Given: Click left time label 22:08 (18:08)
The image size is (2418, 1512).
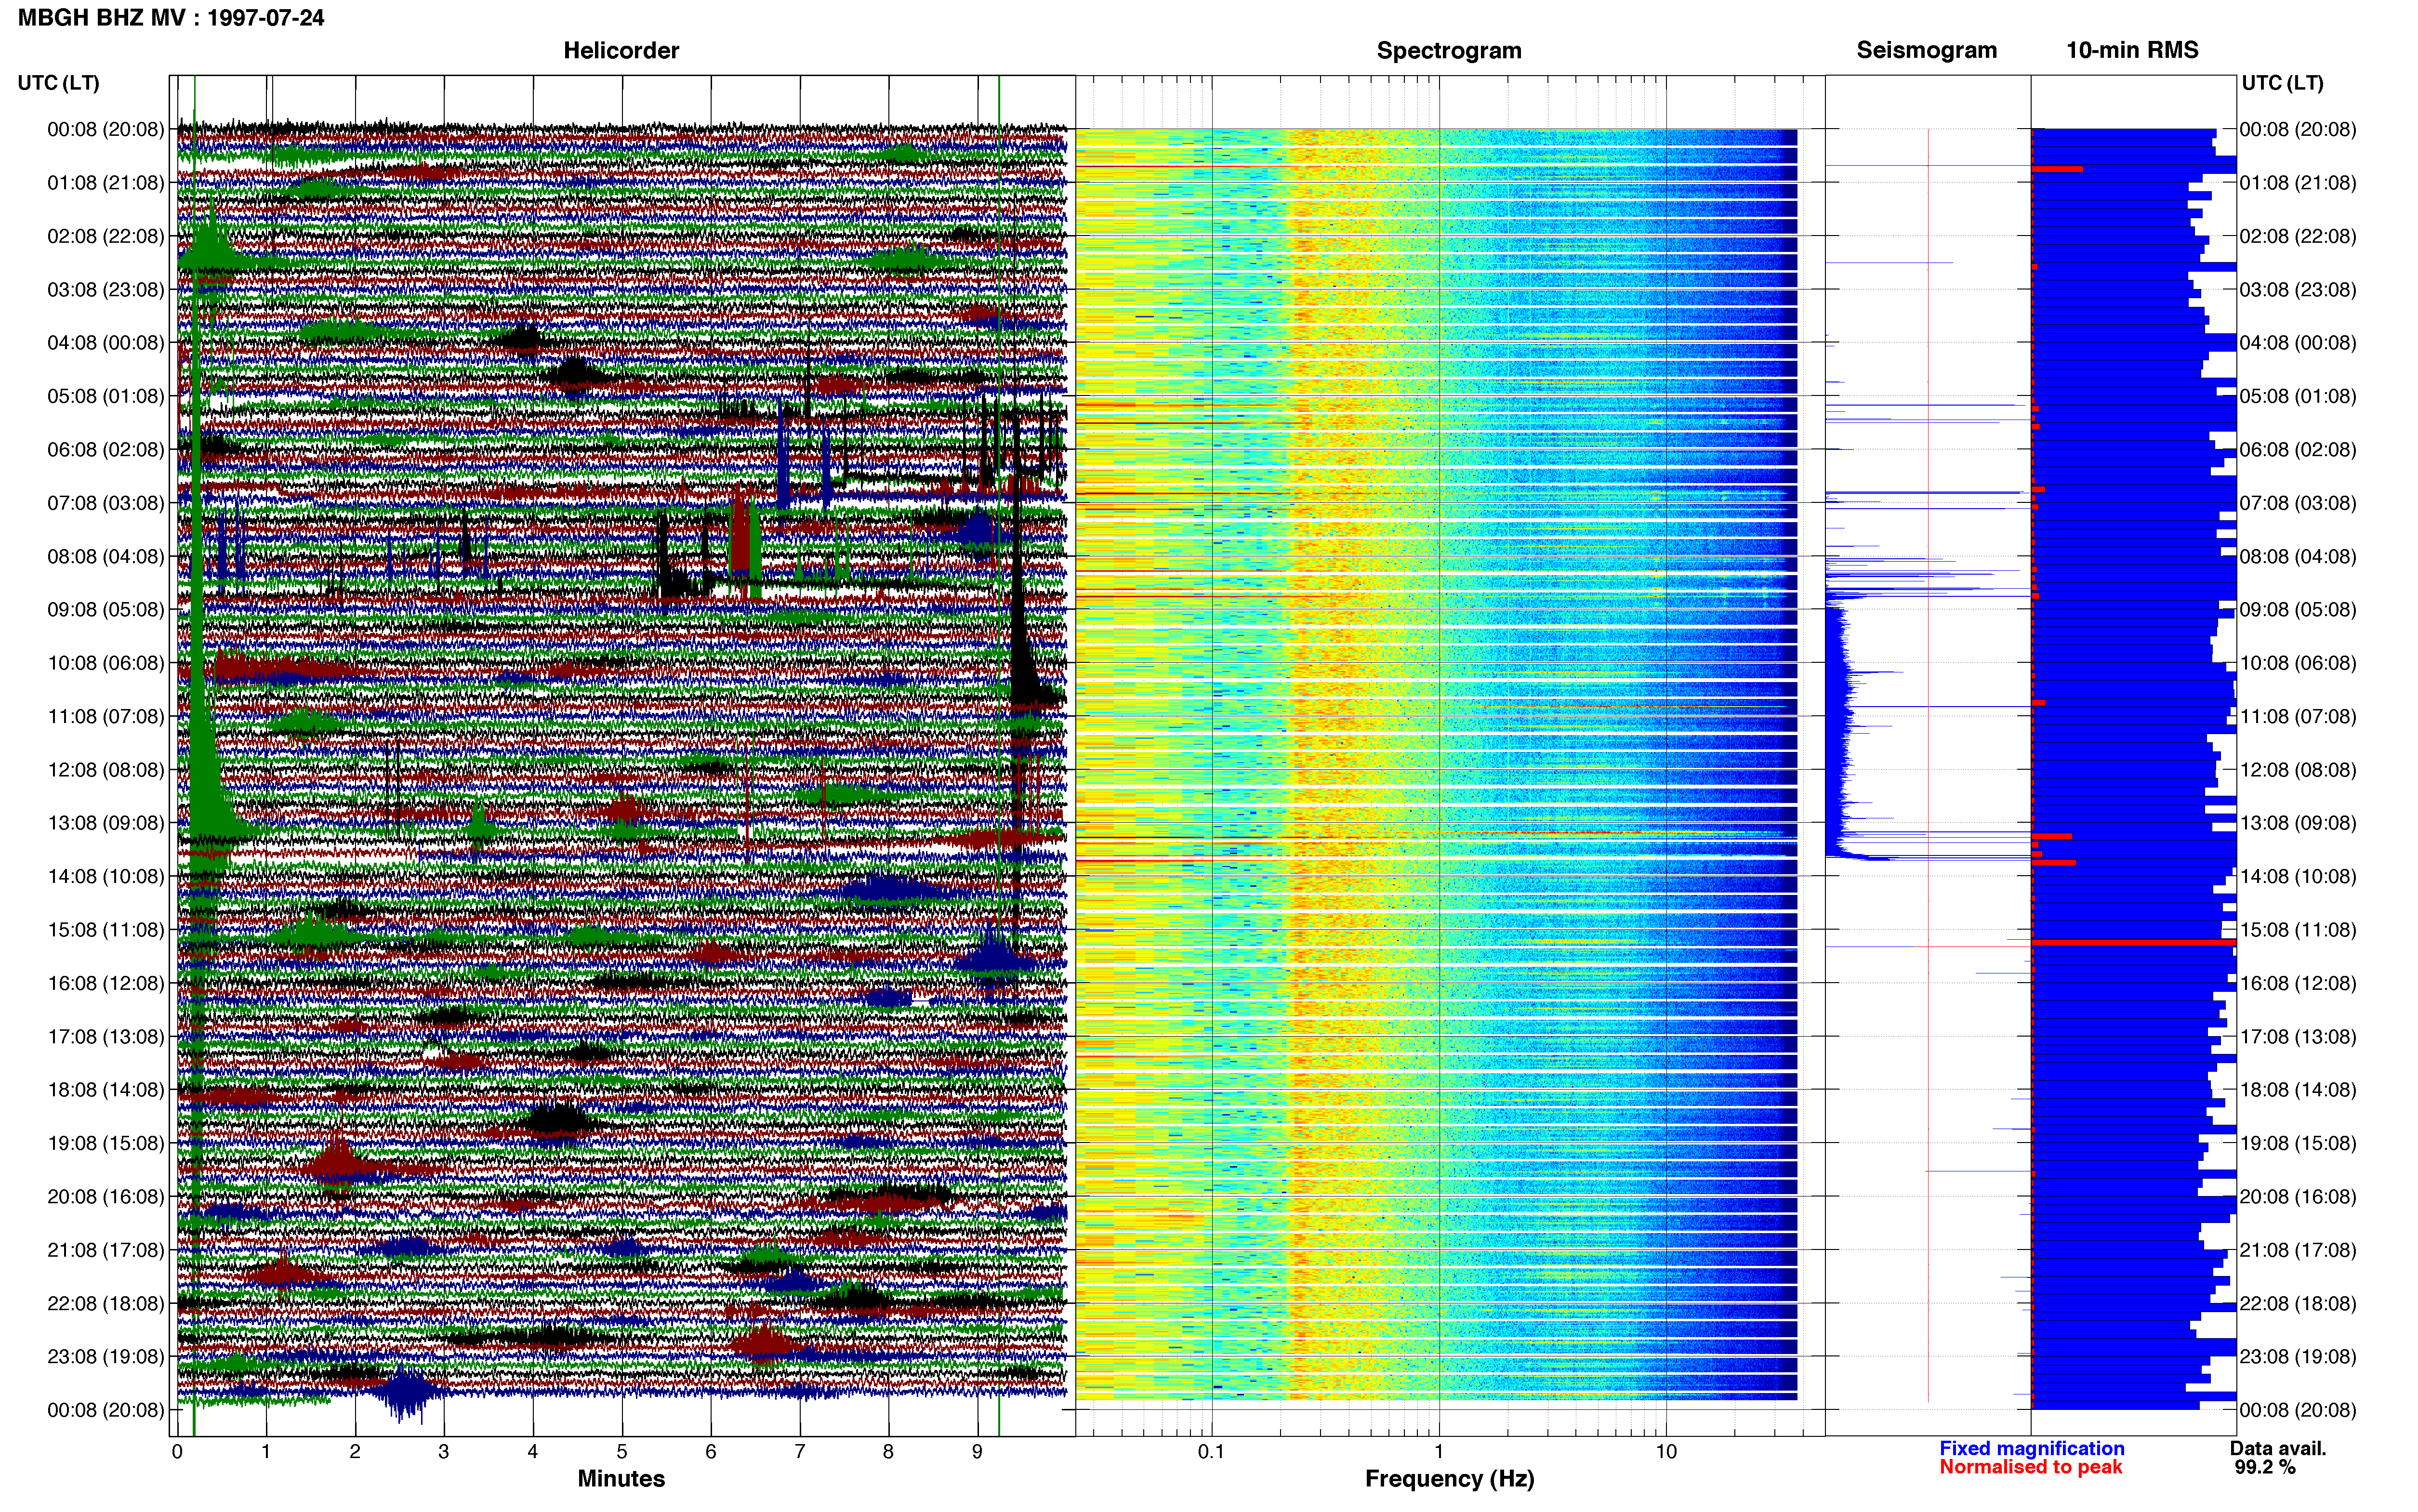Looking at the screenshot, I should click(106, 1304).
